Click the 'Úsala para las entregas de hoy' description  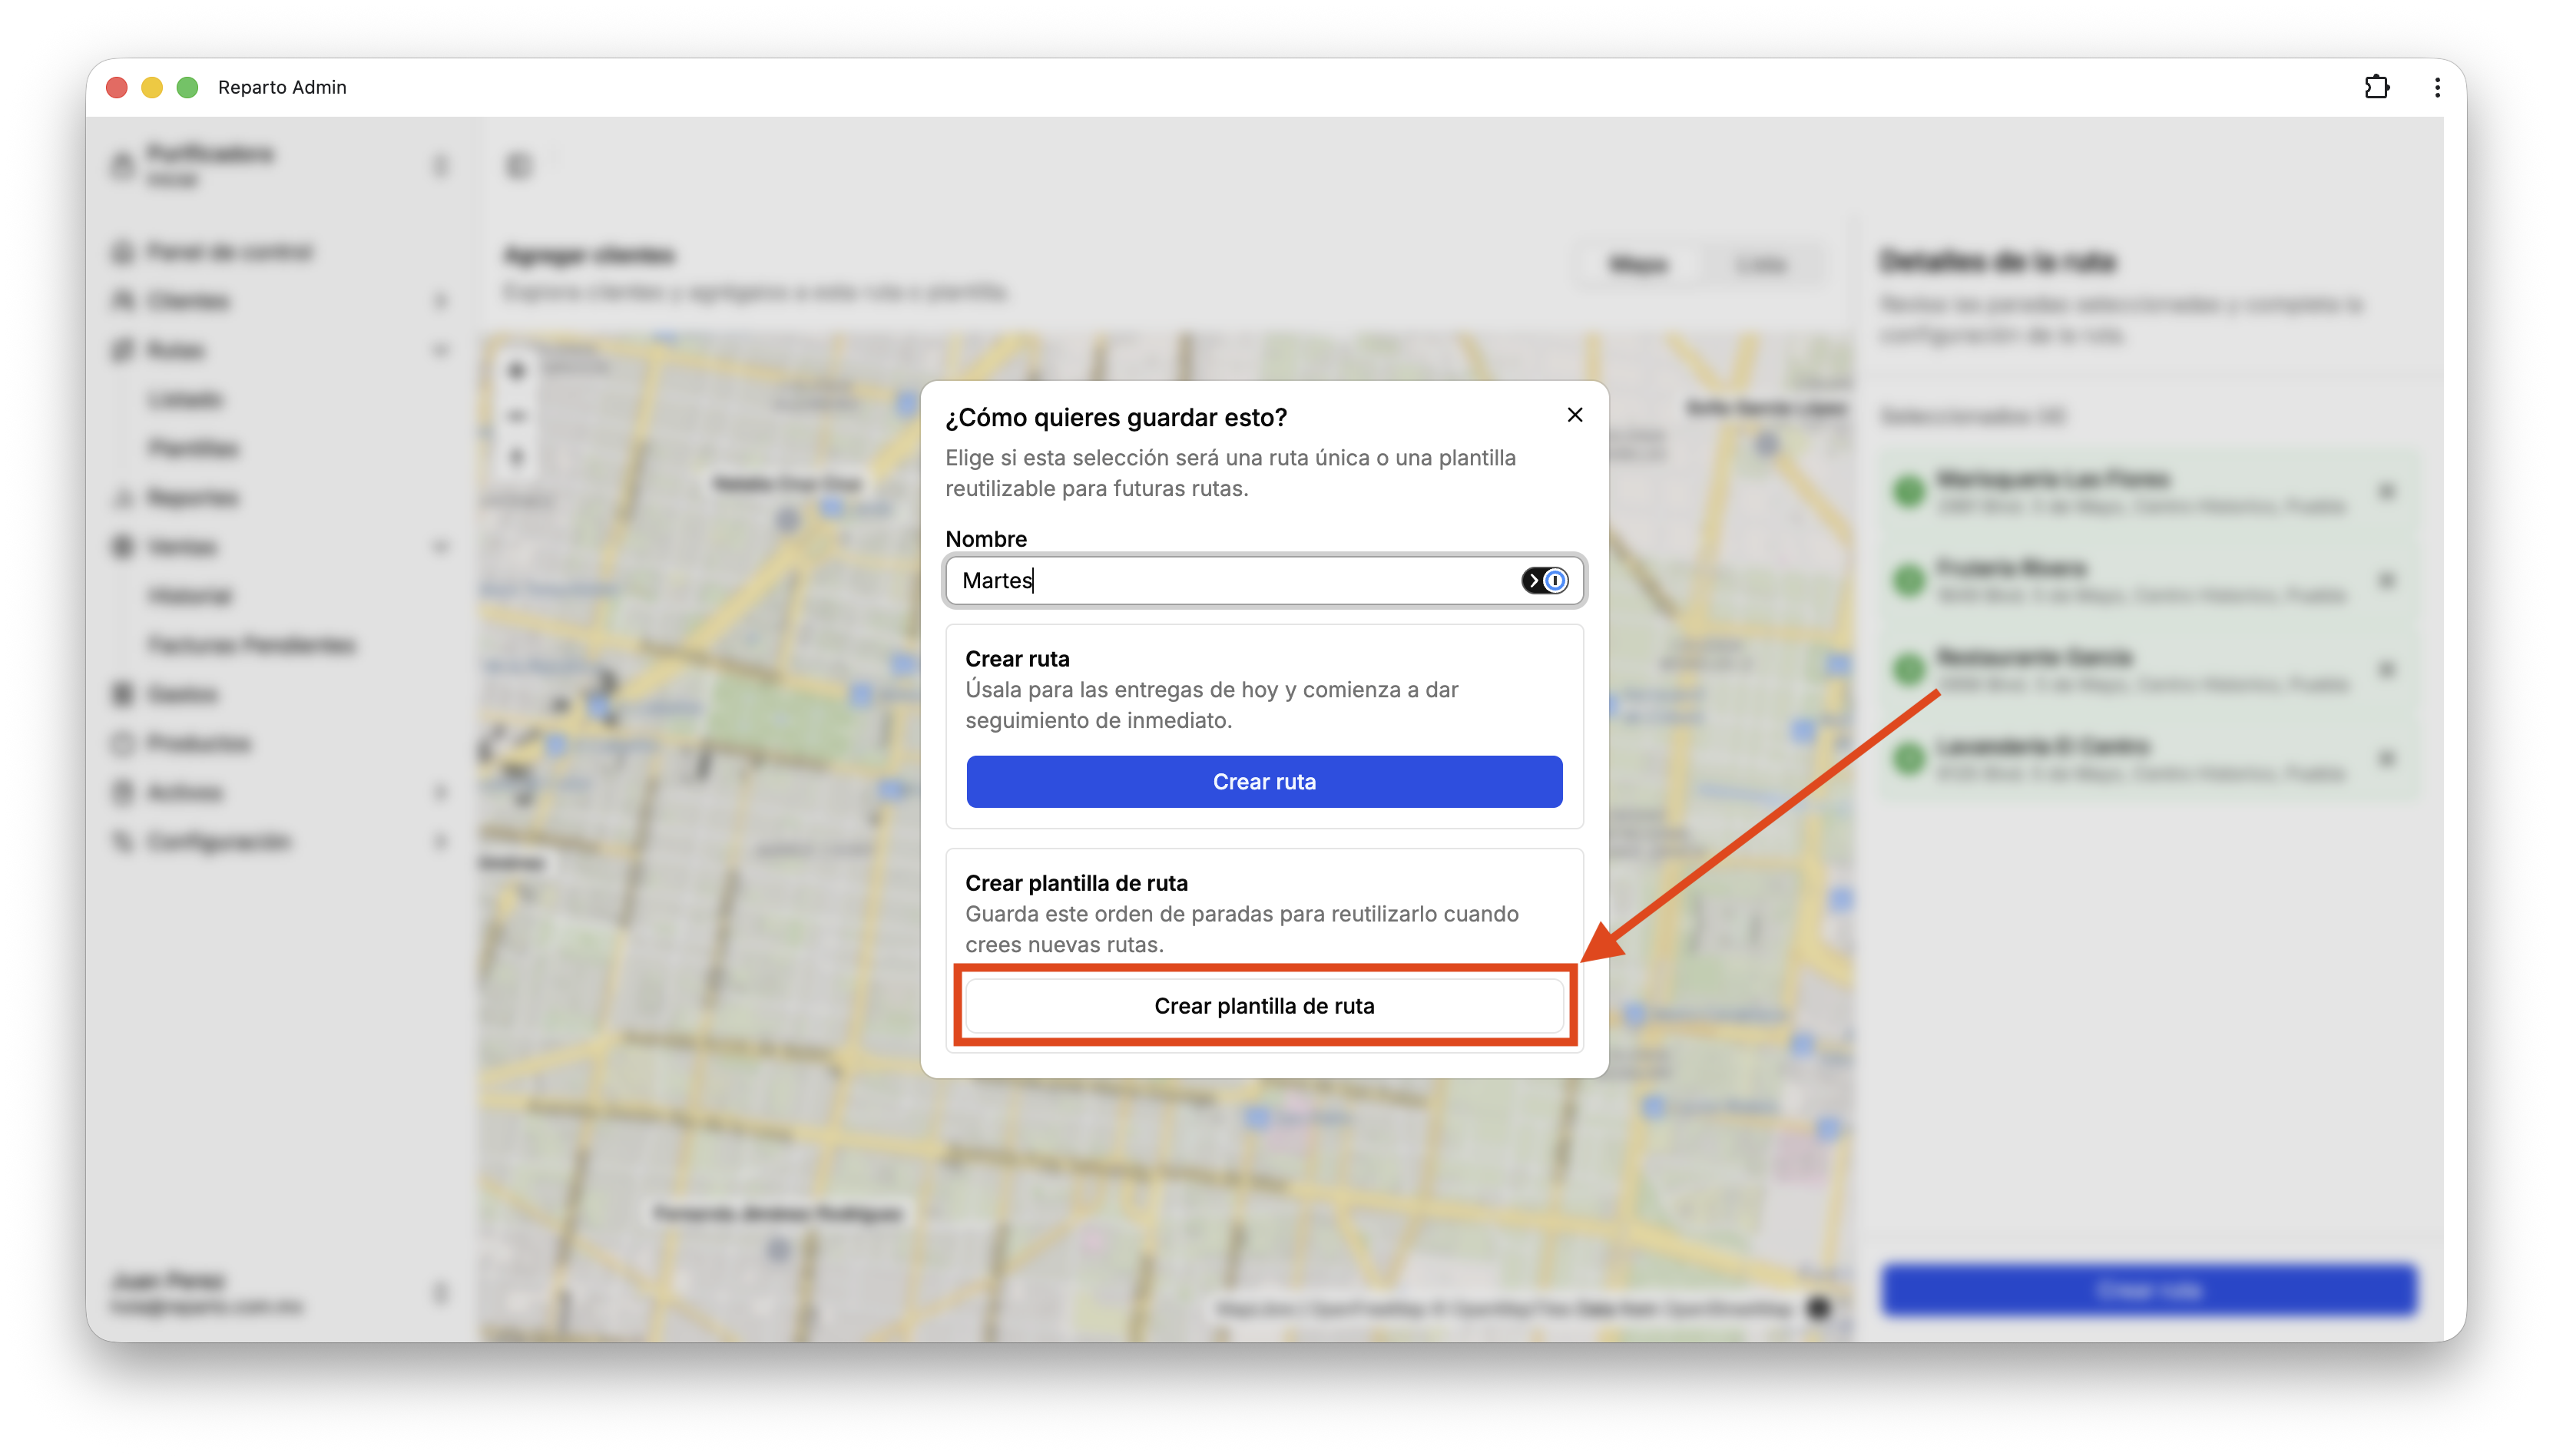tap(1212, 704)
